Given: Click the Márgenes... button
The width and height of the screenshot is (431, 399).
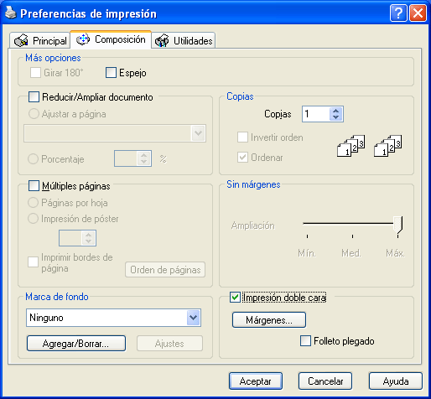Looking at the screenshot, I should pyautogui.click(x=269, y=320).
